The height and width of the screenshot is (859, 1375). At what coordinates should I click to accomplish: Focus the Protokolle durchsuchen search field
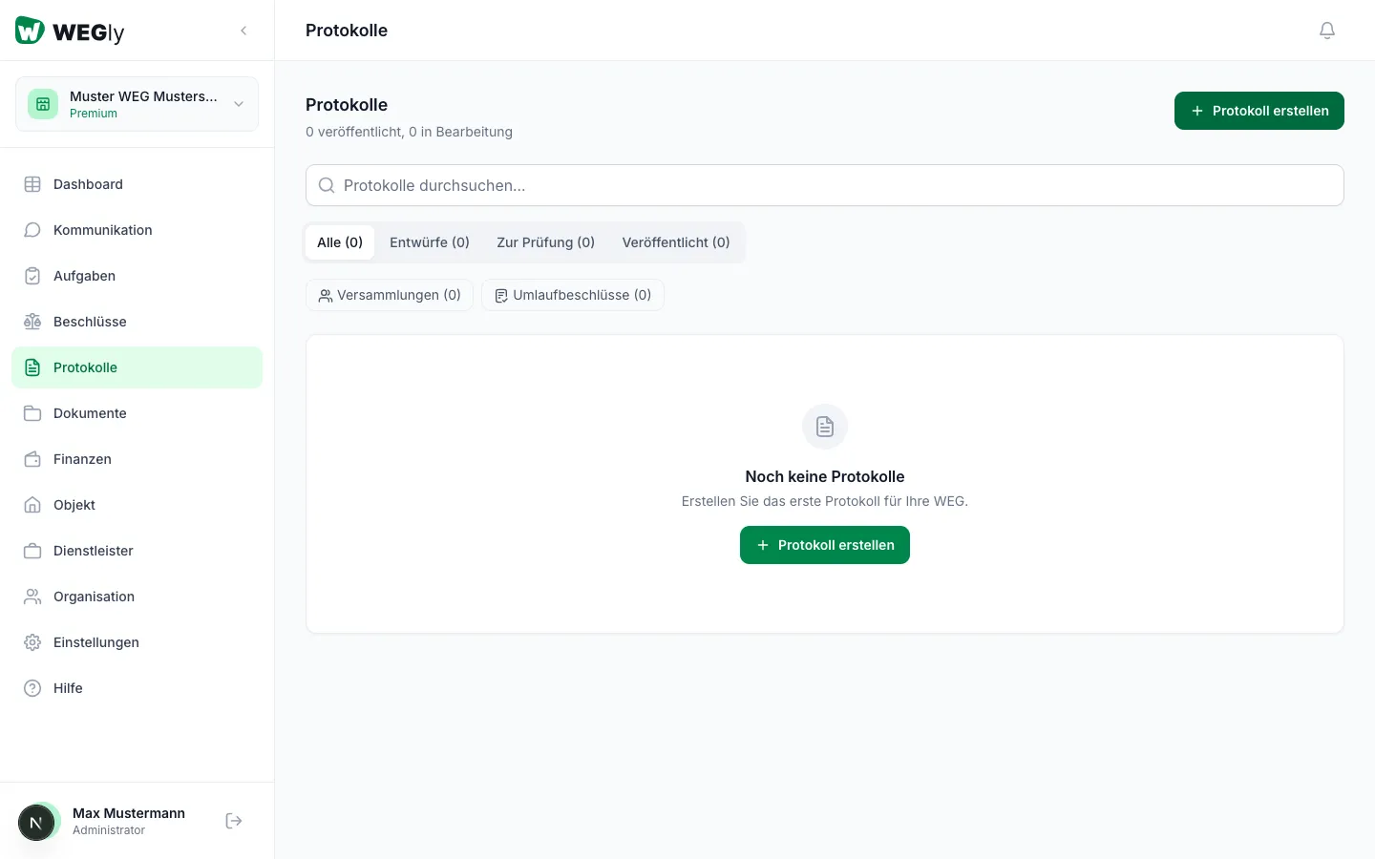pyautogui.click(x=824, y=185)
